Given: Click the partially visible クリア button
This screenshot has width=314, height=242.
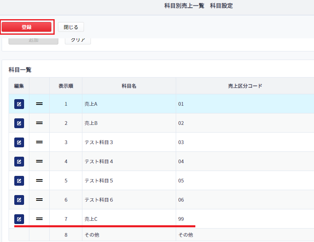Looking at the screenshot, I should coord(78,41).
